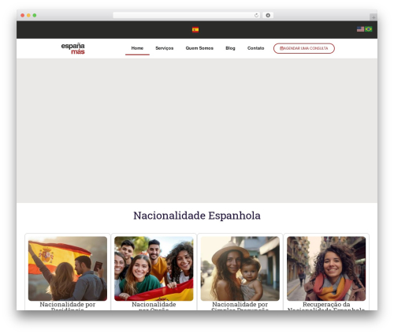Minimize the window with the yellow button
The image size is (394, 334).
coord(28,15)
